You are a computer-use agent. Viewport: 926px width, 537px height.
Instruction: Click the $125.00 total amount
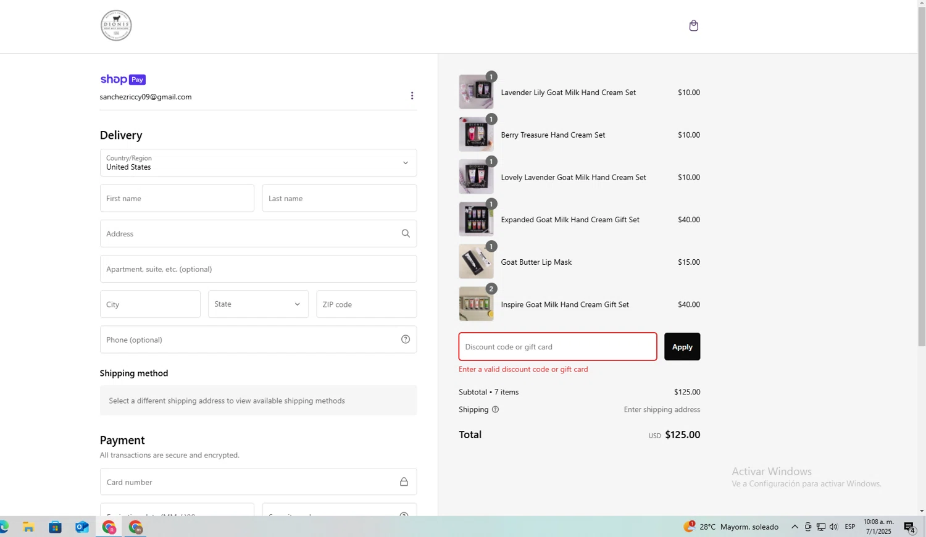pyautogui.click(x=683, y=435)
